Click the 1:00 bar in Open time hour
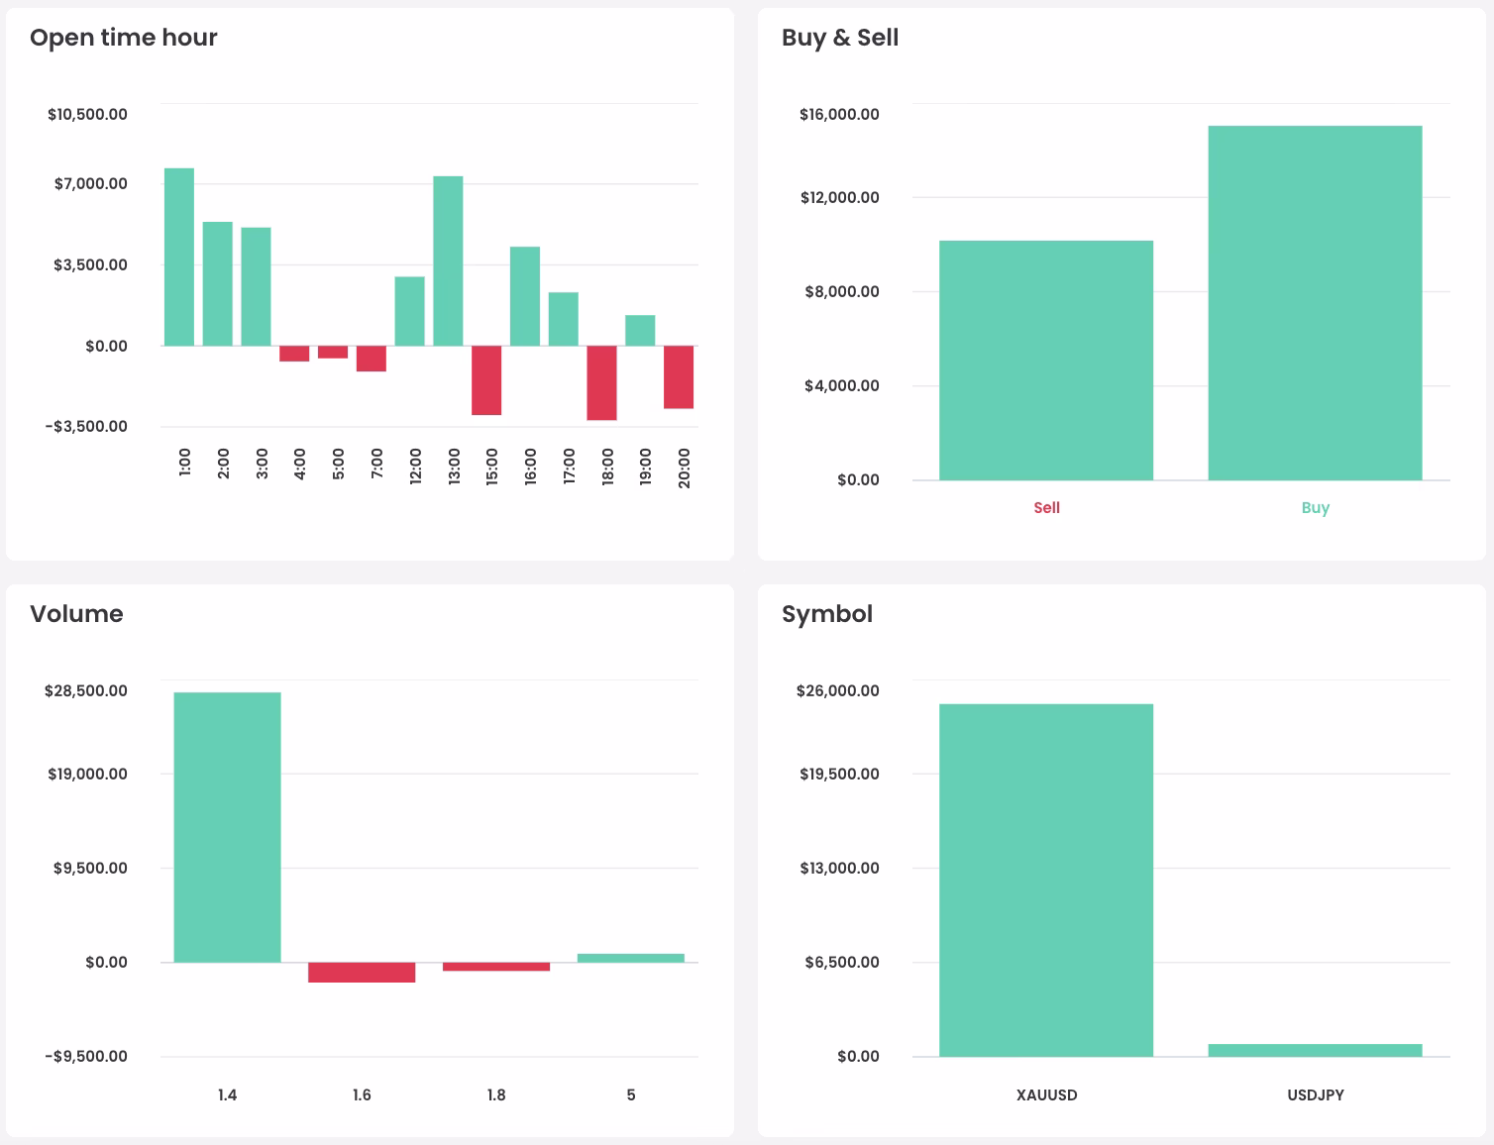 (179, 257)
